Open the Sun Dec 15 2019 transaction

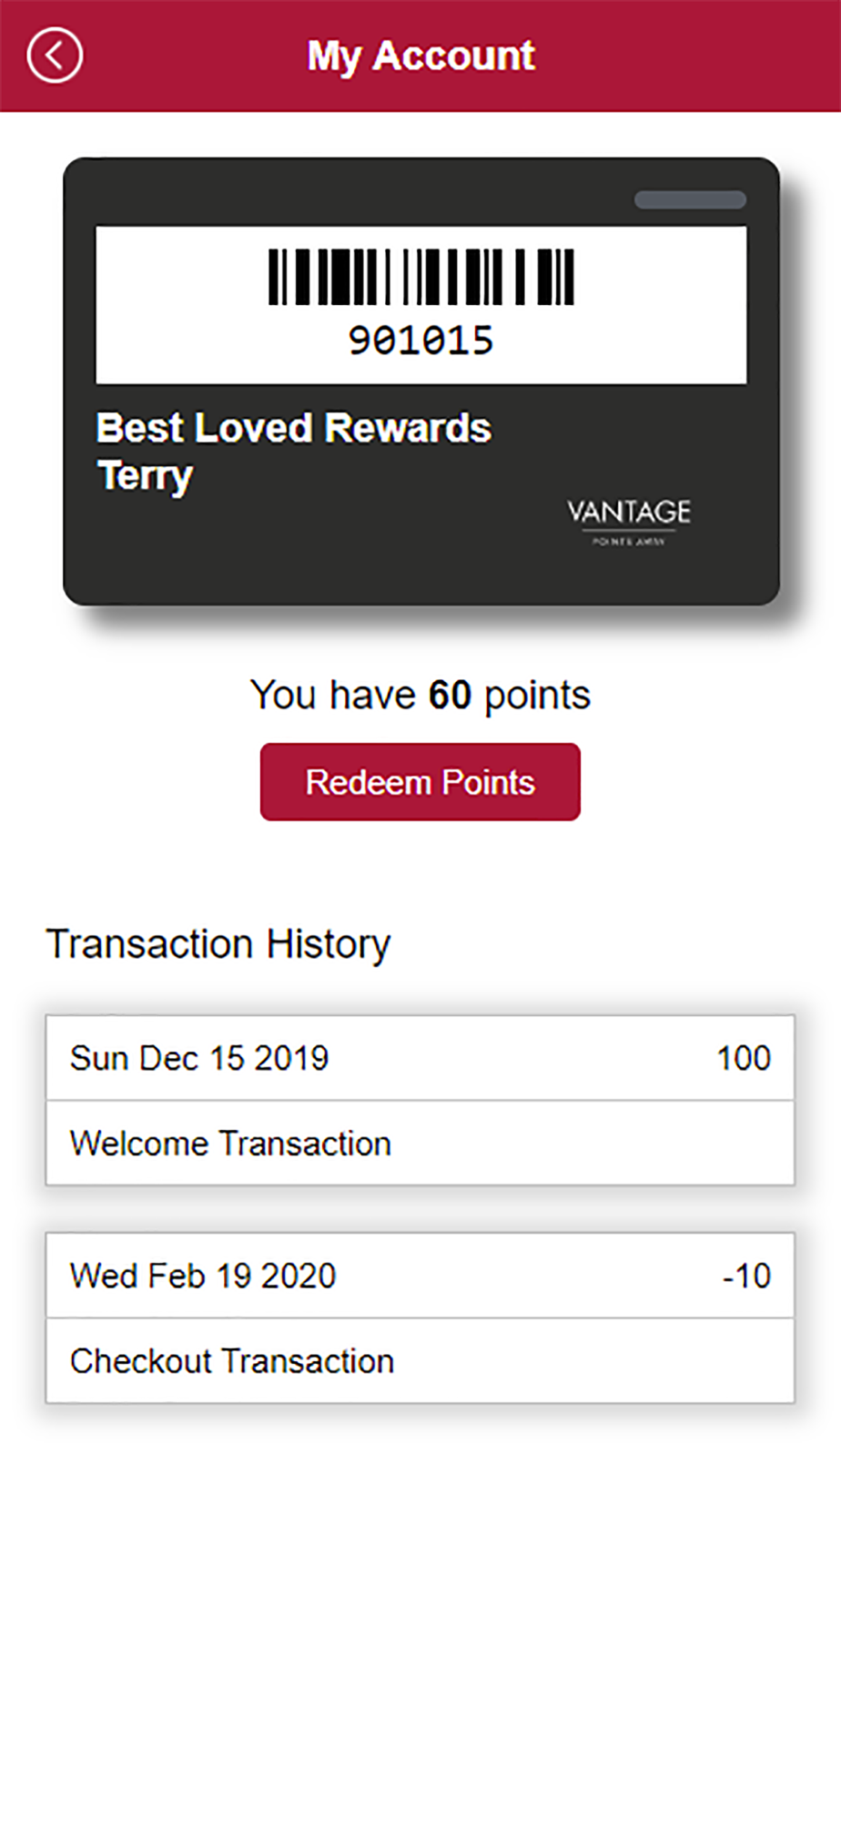click(420, 1058)
